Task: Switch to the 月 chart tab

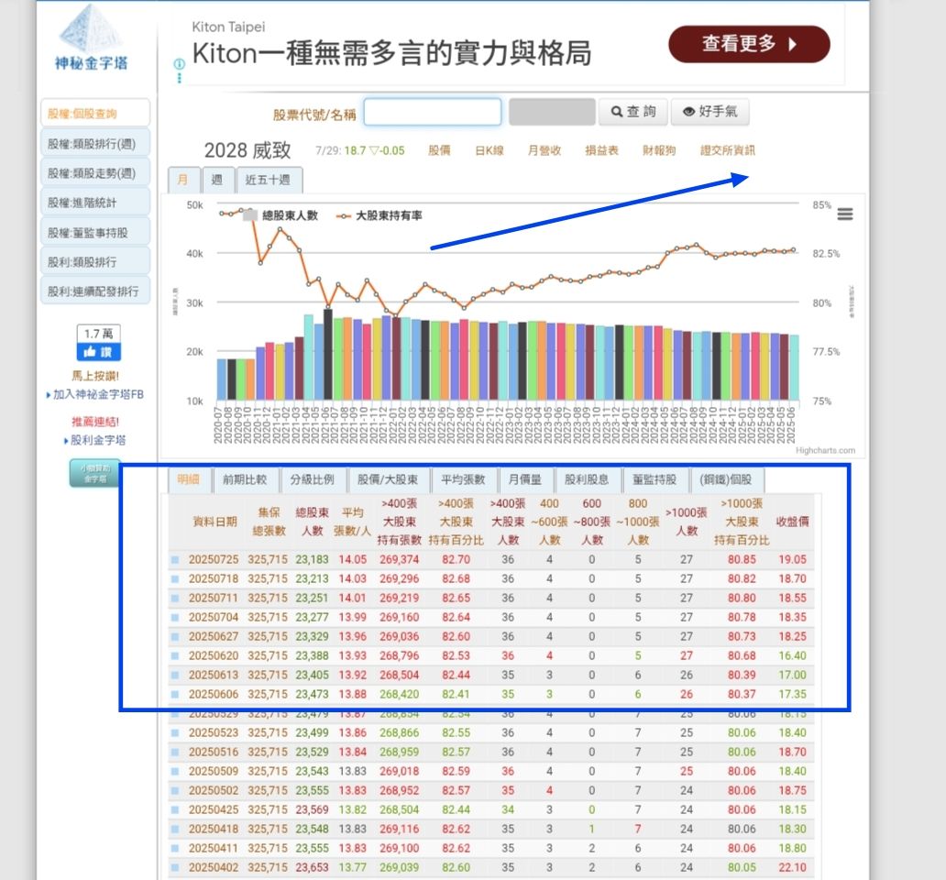Action: tap(182, 180)
